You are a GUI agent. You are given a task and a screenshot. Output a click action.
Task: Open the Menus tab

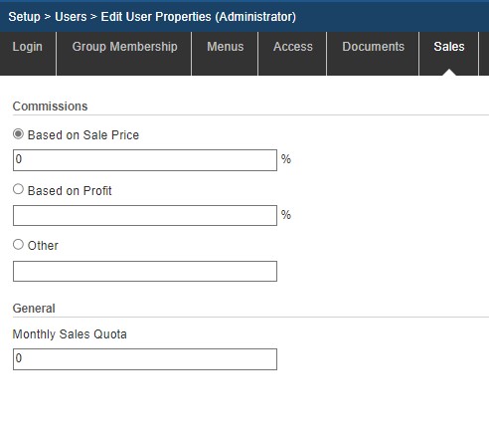(226, 47)
